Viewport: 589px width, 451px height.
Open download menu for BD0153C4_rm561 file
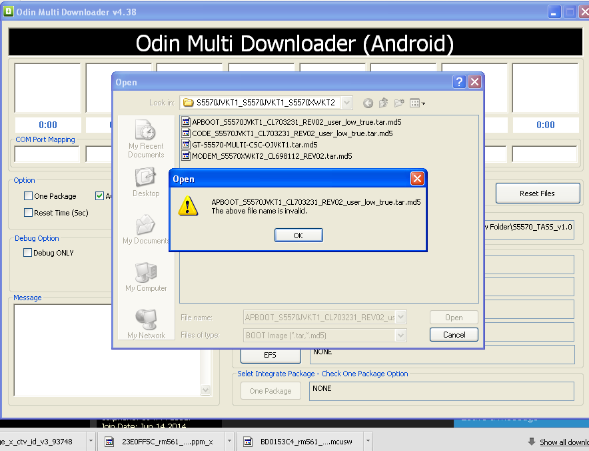click(x=368, y=441)
